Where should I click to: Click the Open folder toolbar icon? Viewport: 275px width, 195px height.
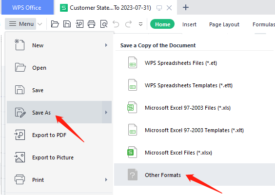[55, 24]
